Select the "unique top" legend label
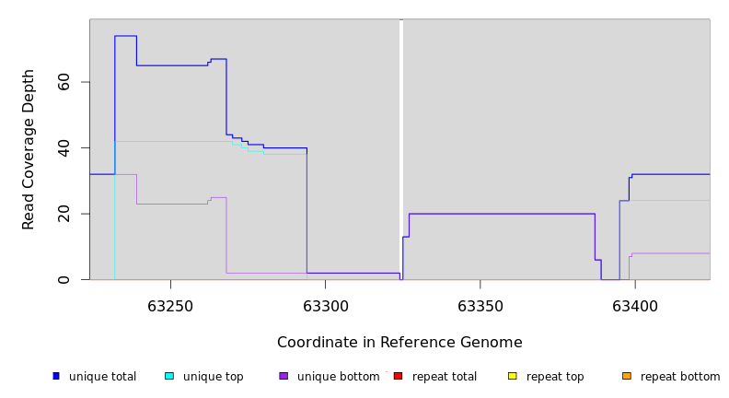The width and height of the screenshot is (729, 398). point(213,377)
